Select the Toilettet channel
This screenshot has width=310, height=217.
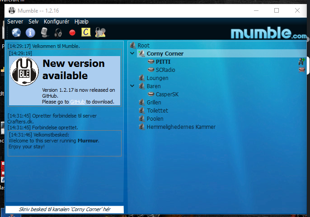(x=157, y=111)
